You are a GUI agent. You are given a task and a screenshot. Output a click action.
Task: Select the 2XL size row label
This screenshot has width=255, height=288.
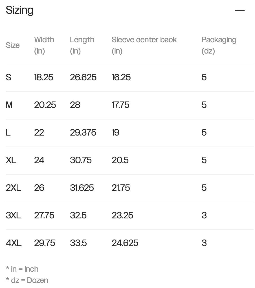pos(14,188)
